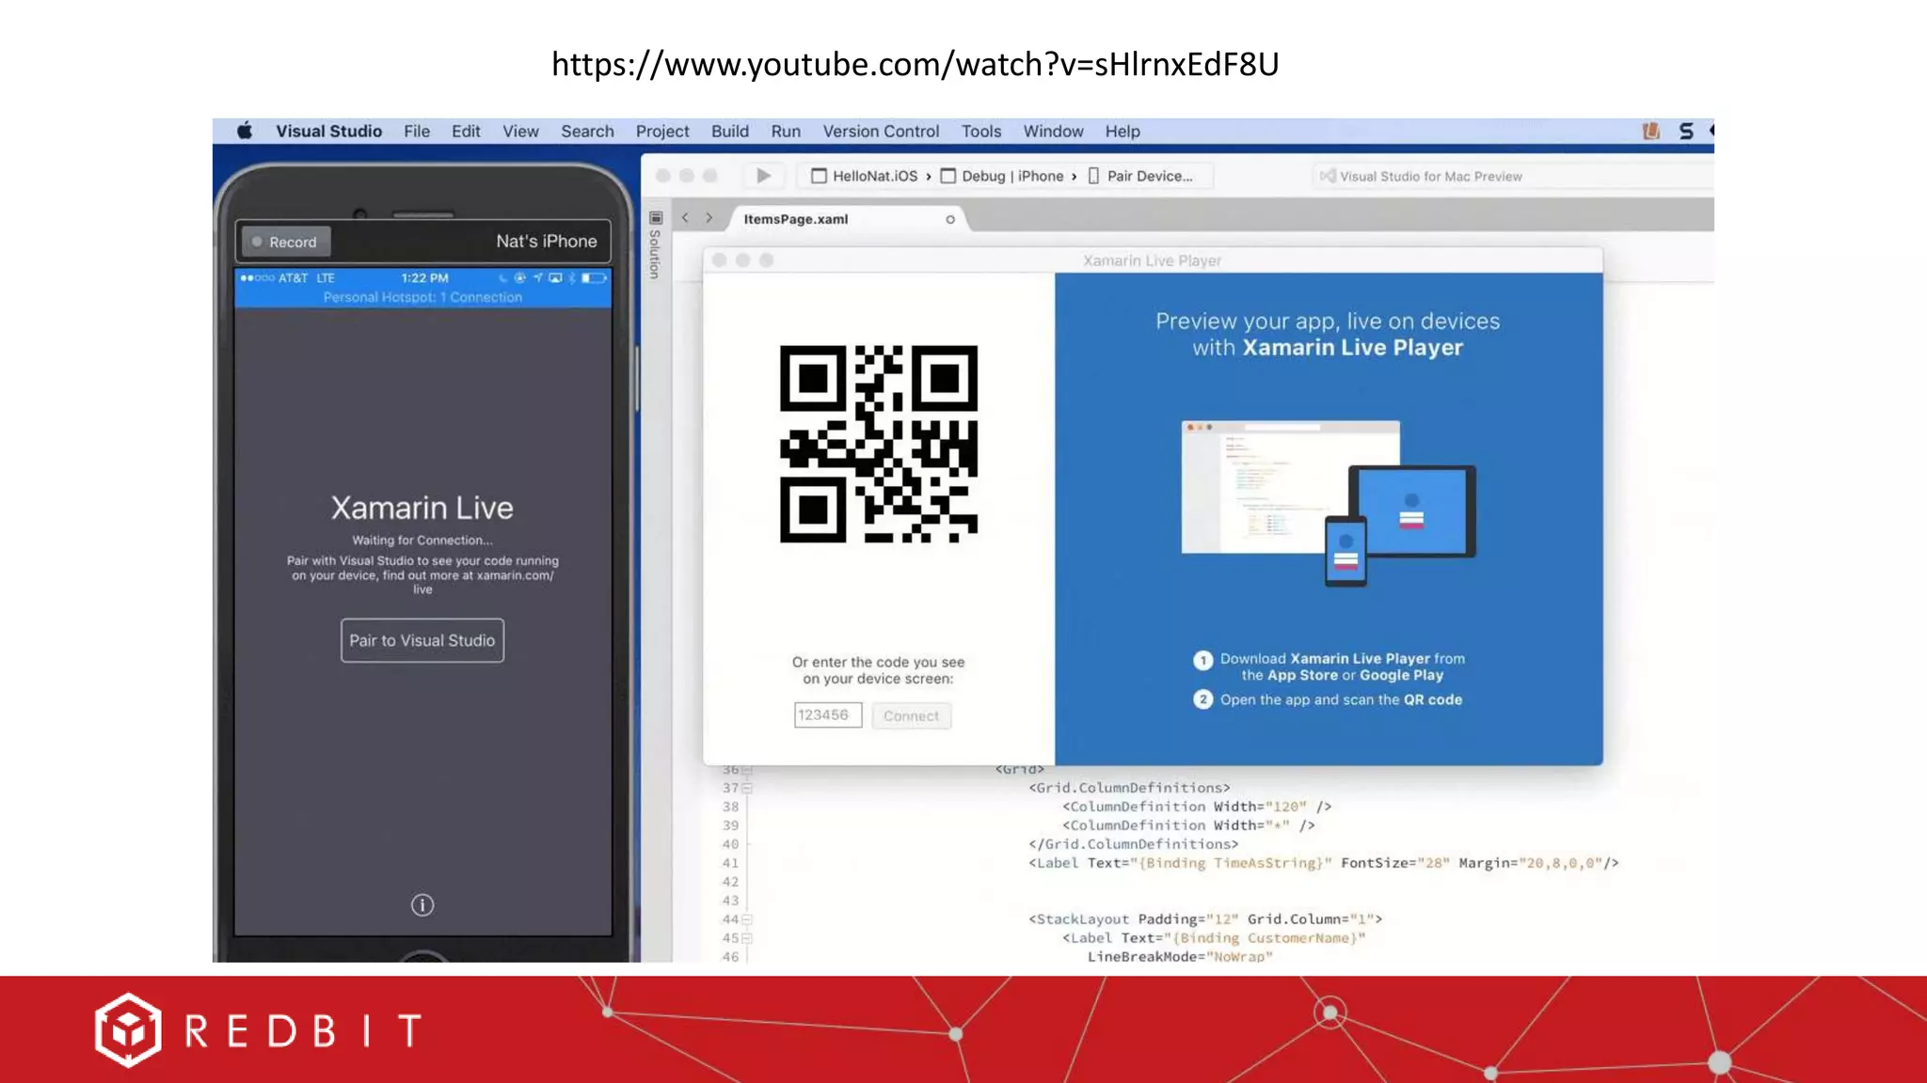Click the info icon on iPhone screen
The height and width of the screenshot is (1083, 1927).
(x=422, y=905)
